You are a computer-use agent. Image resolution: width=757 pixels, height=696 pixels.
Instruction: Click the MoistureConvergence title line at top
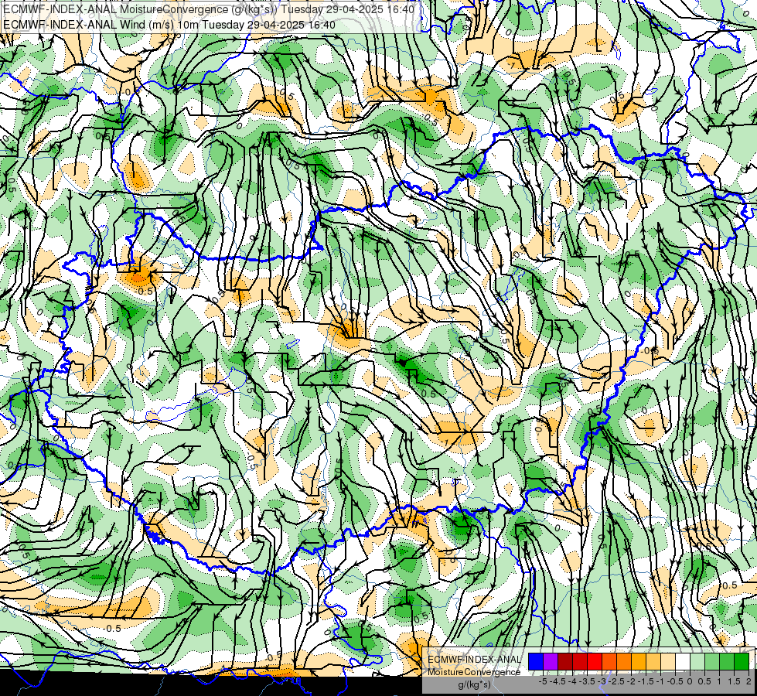click(209, 9)
